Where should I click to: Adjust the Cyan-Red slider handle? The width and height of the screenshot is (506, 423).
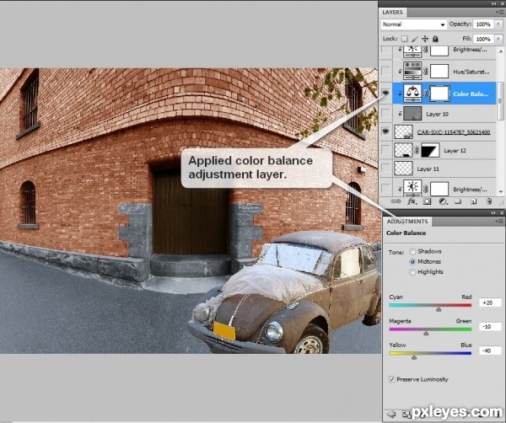coord(439,309)
